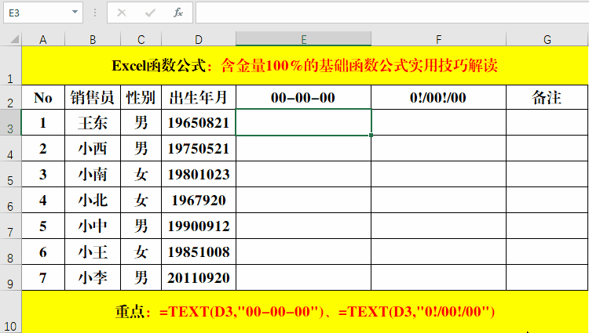
Task: Click cell containing '小中'
Action: pyautogui.click(x=93, y=226)
